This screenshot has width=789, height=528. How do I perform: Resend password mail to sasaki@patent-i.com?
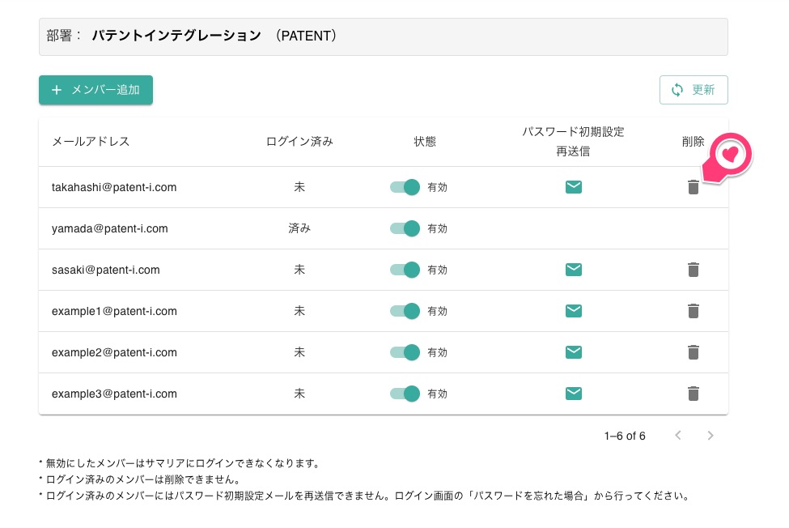tap(574, 270)
